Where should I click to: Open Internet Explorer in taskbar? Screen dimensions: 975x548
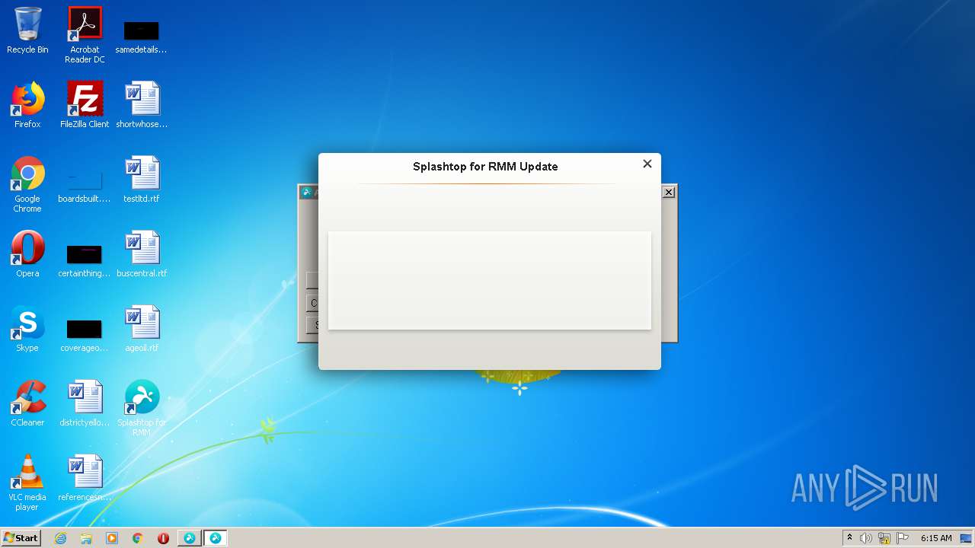click(60, 538)
